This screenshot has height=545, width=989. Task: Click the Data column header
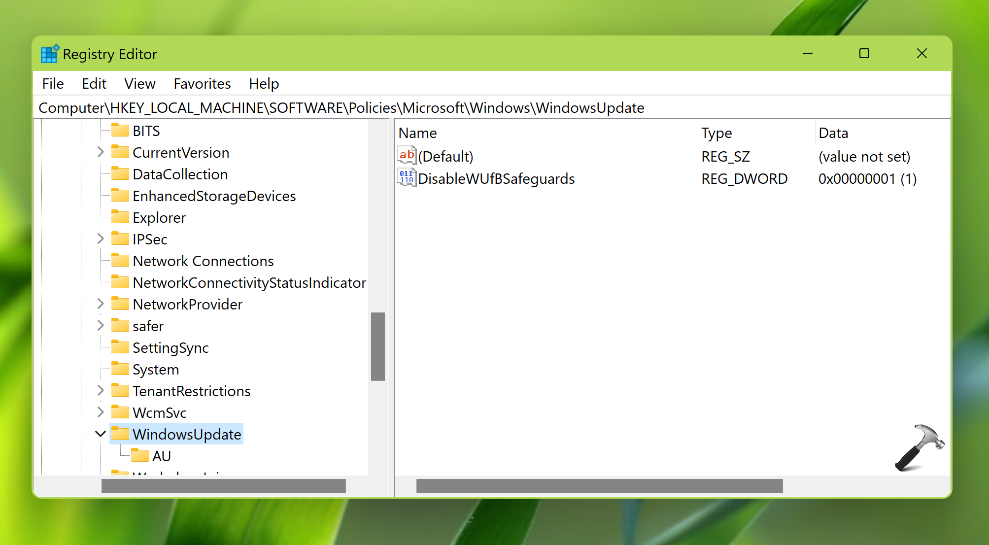833,133
